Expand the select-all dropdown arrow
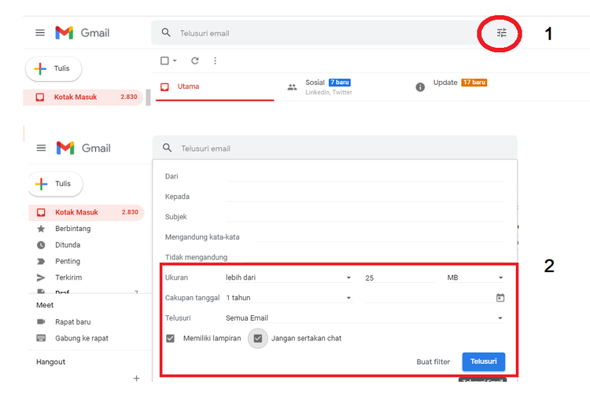Image resolution: width=590 pixels, height=393 pixels. coord(175,61)
